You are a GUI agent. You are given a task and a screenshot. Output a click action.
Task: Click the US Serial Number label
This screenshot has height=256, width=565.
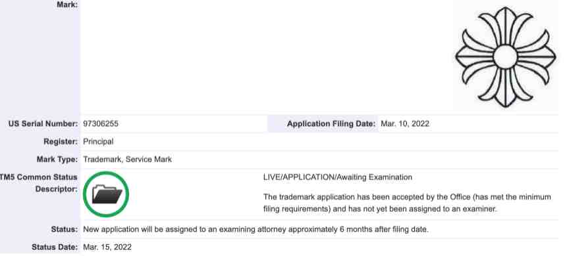[43, 124]
